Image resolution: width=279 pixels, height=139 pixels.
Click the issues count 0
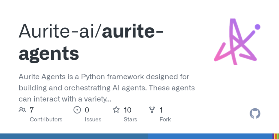87,110
